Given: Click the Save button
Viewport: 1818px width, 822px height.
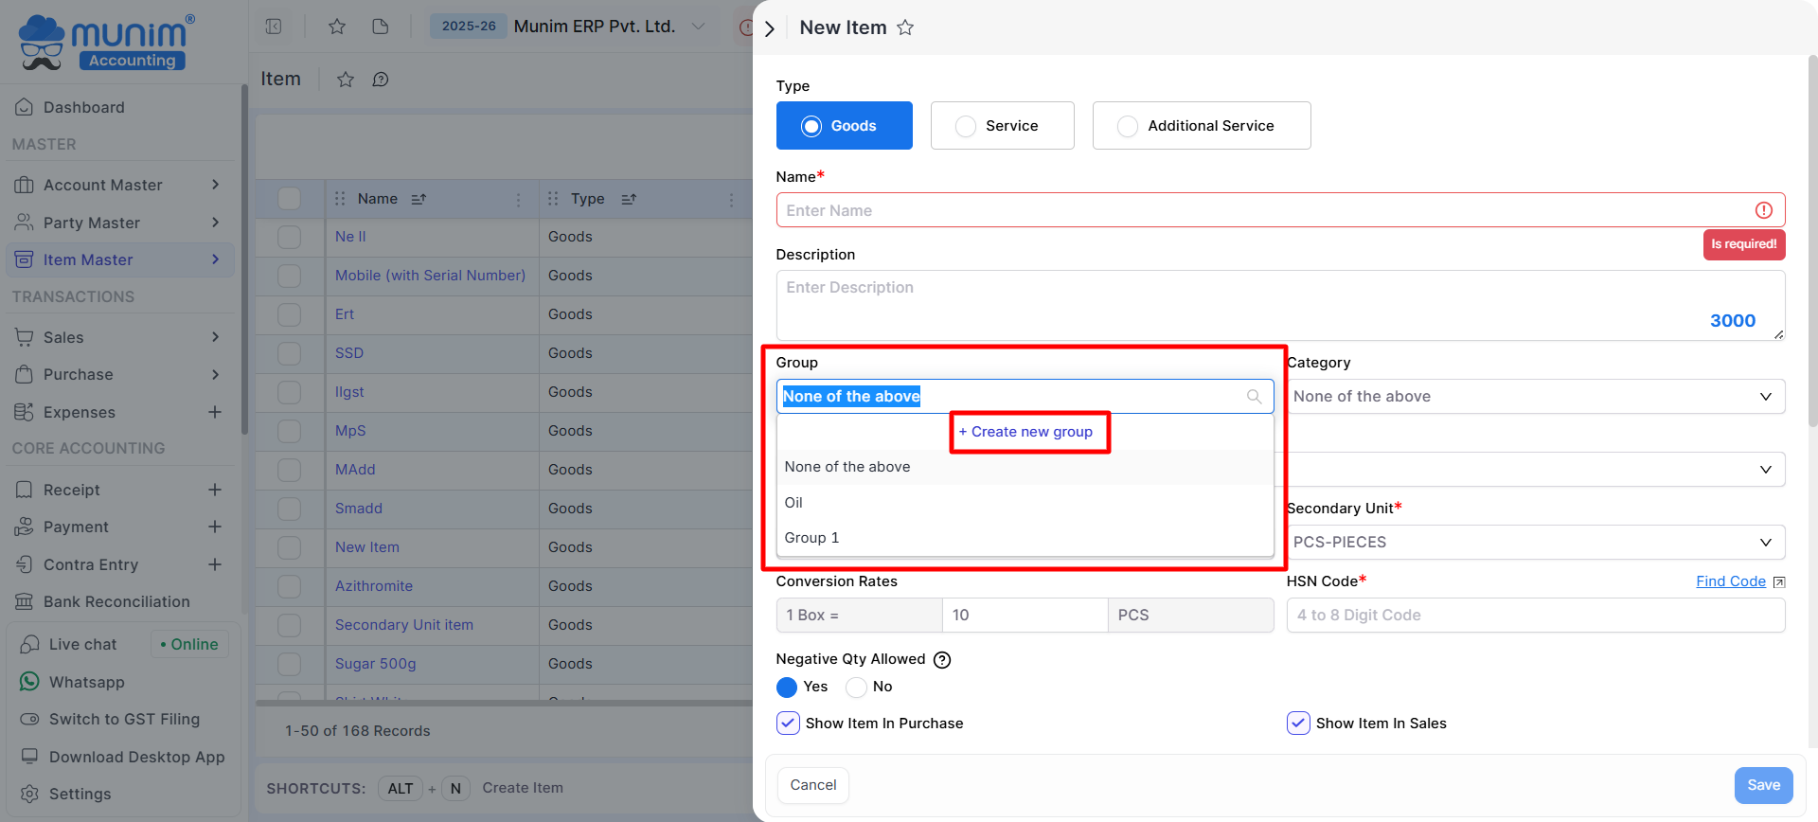Looking at the screenshot, I should pyautogui.click(x=1763, y=785).
